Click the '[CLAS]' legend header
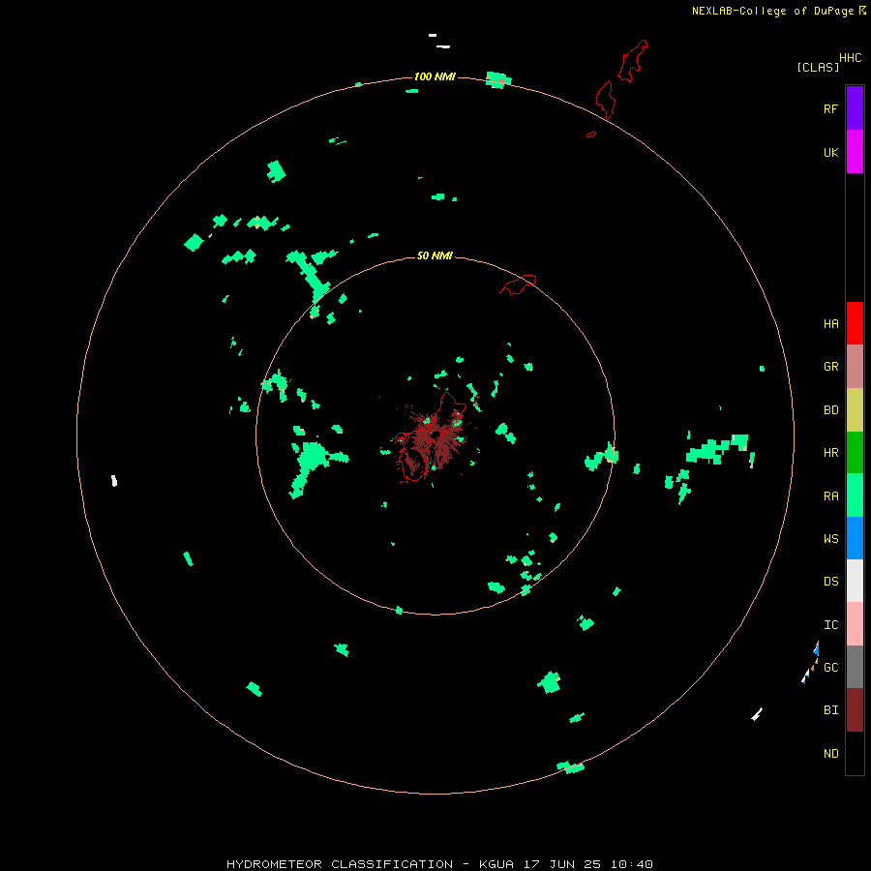Image resolution: width=871 pixels, height=871 pixels. pos(818,67)
